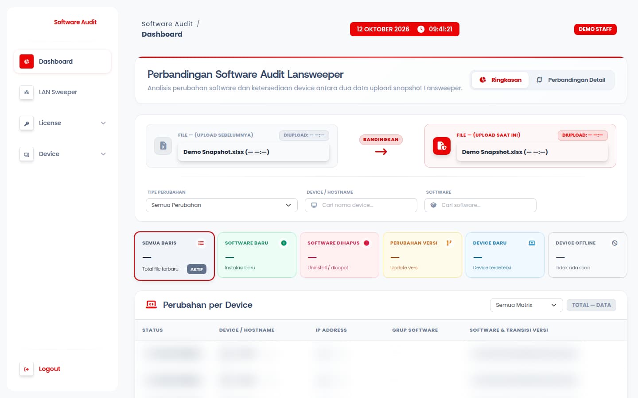Click the AKTIF badge on Semua Baris
638x398 pixels.
point(197,269)
